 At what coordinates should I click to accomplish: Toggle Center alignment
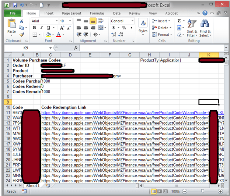click(86, 28)
